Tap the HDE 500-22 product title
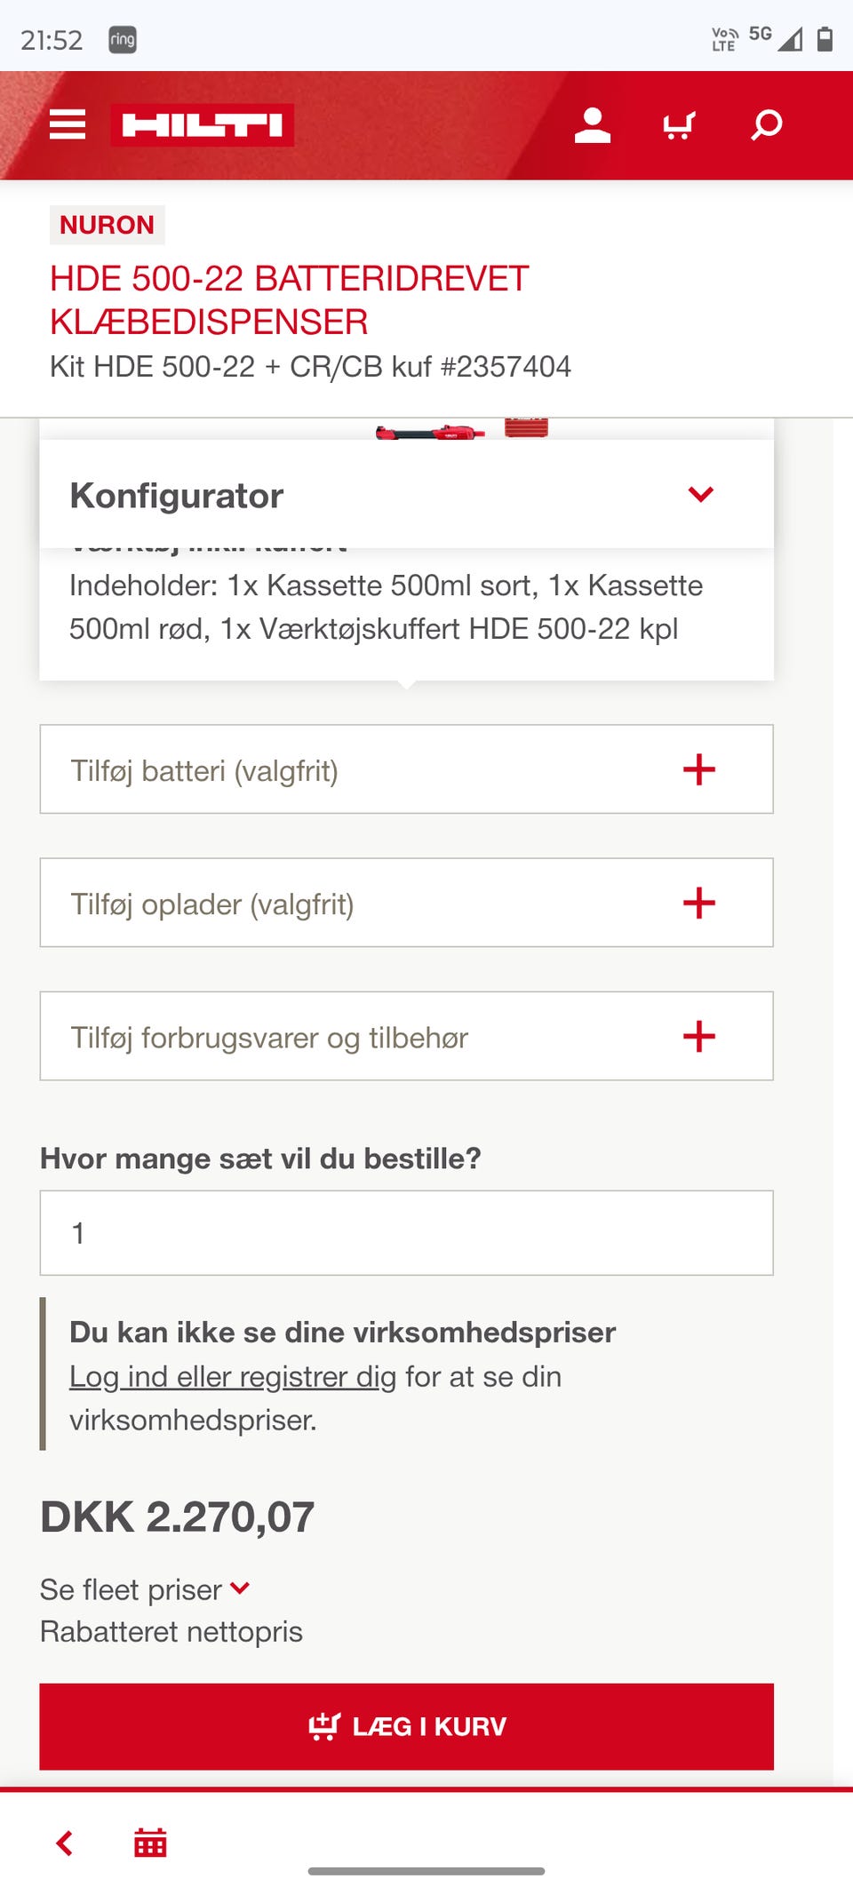The image size is (853, 1895). [x=289, y=300]
